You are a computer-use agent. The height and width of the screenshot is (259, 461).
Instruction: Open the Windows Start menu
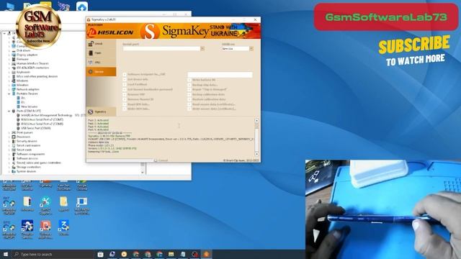6,254
